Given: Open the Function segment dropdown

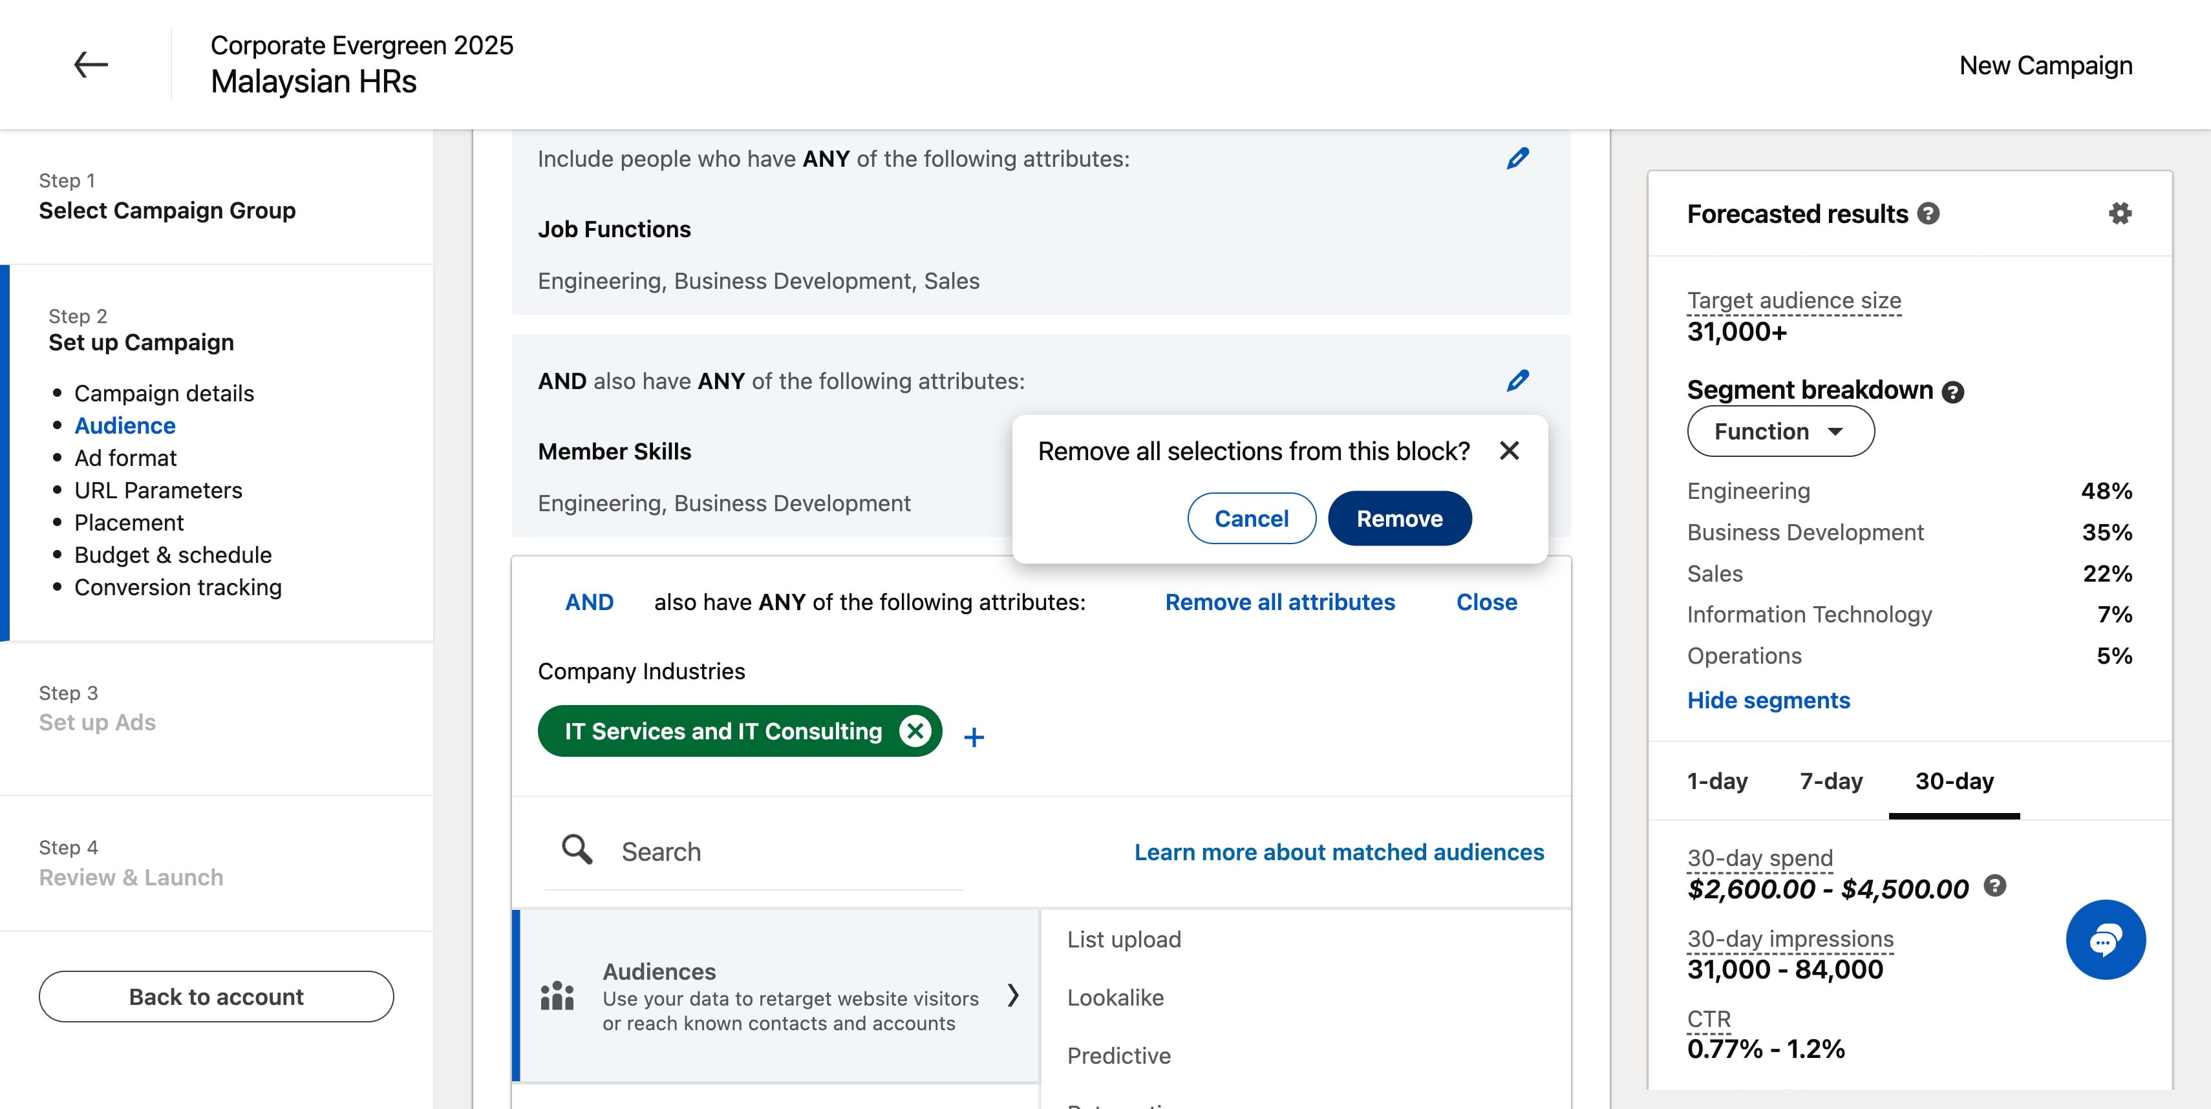Looking at the screenshot, I should pyautogui.click(x=1780, y=432).
